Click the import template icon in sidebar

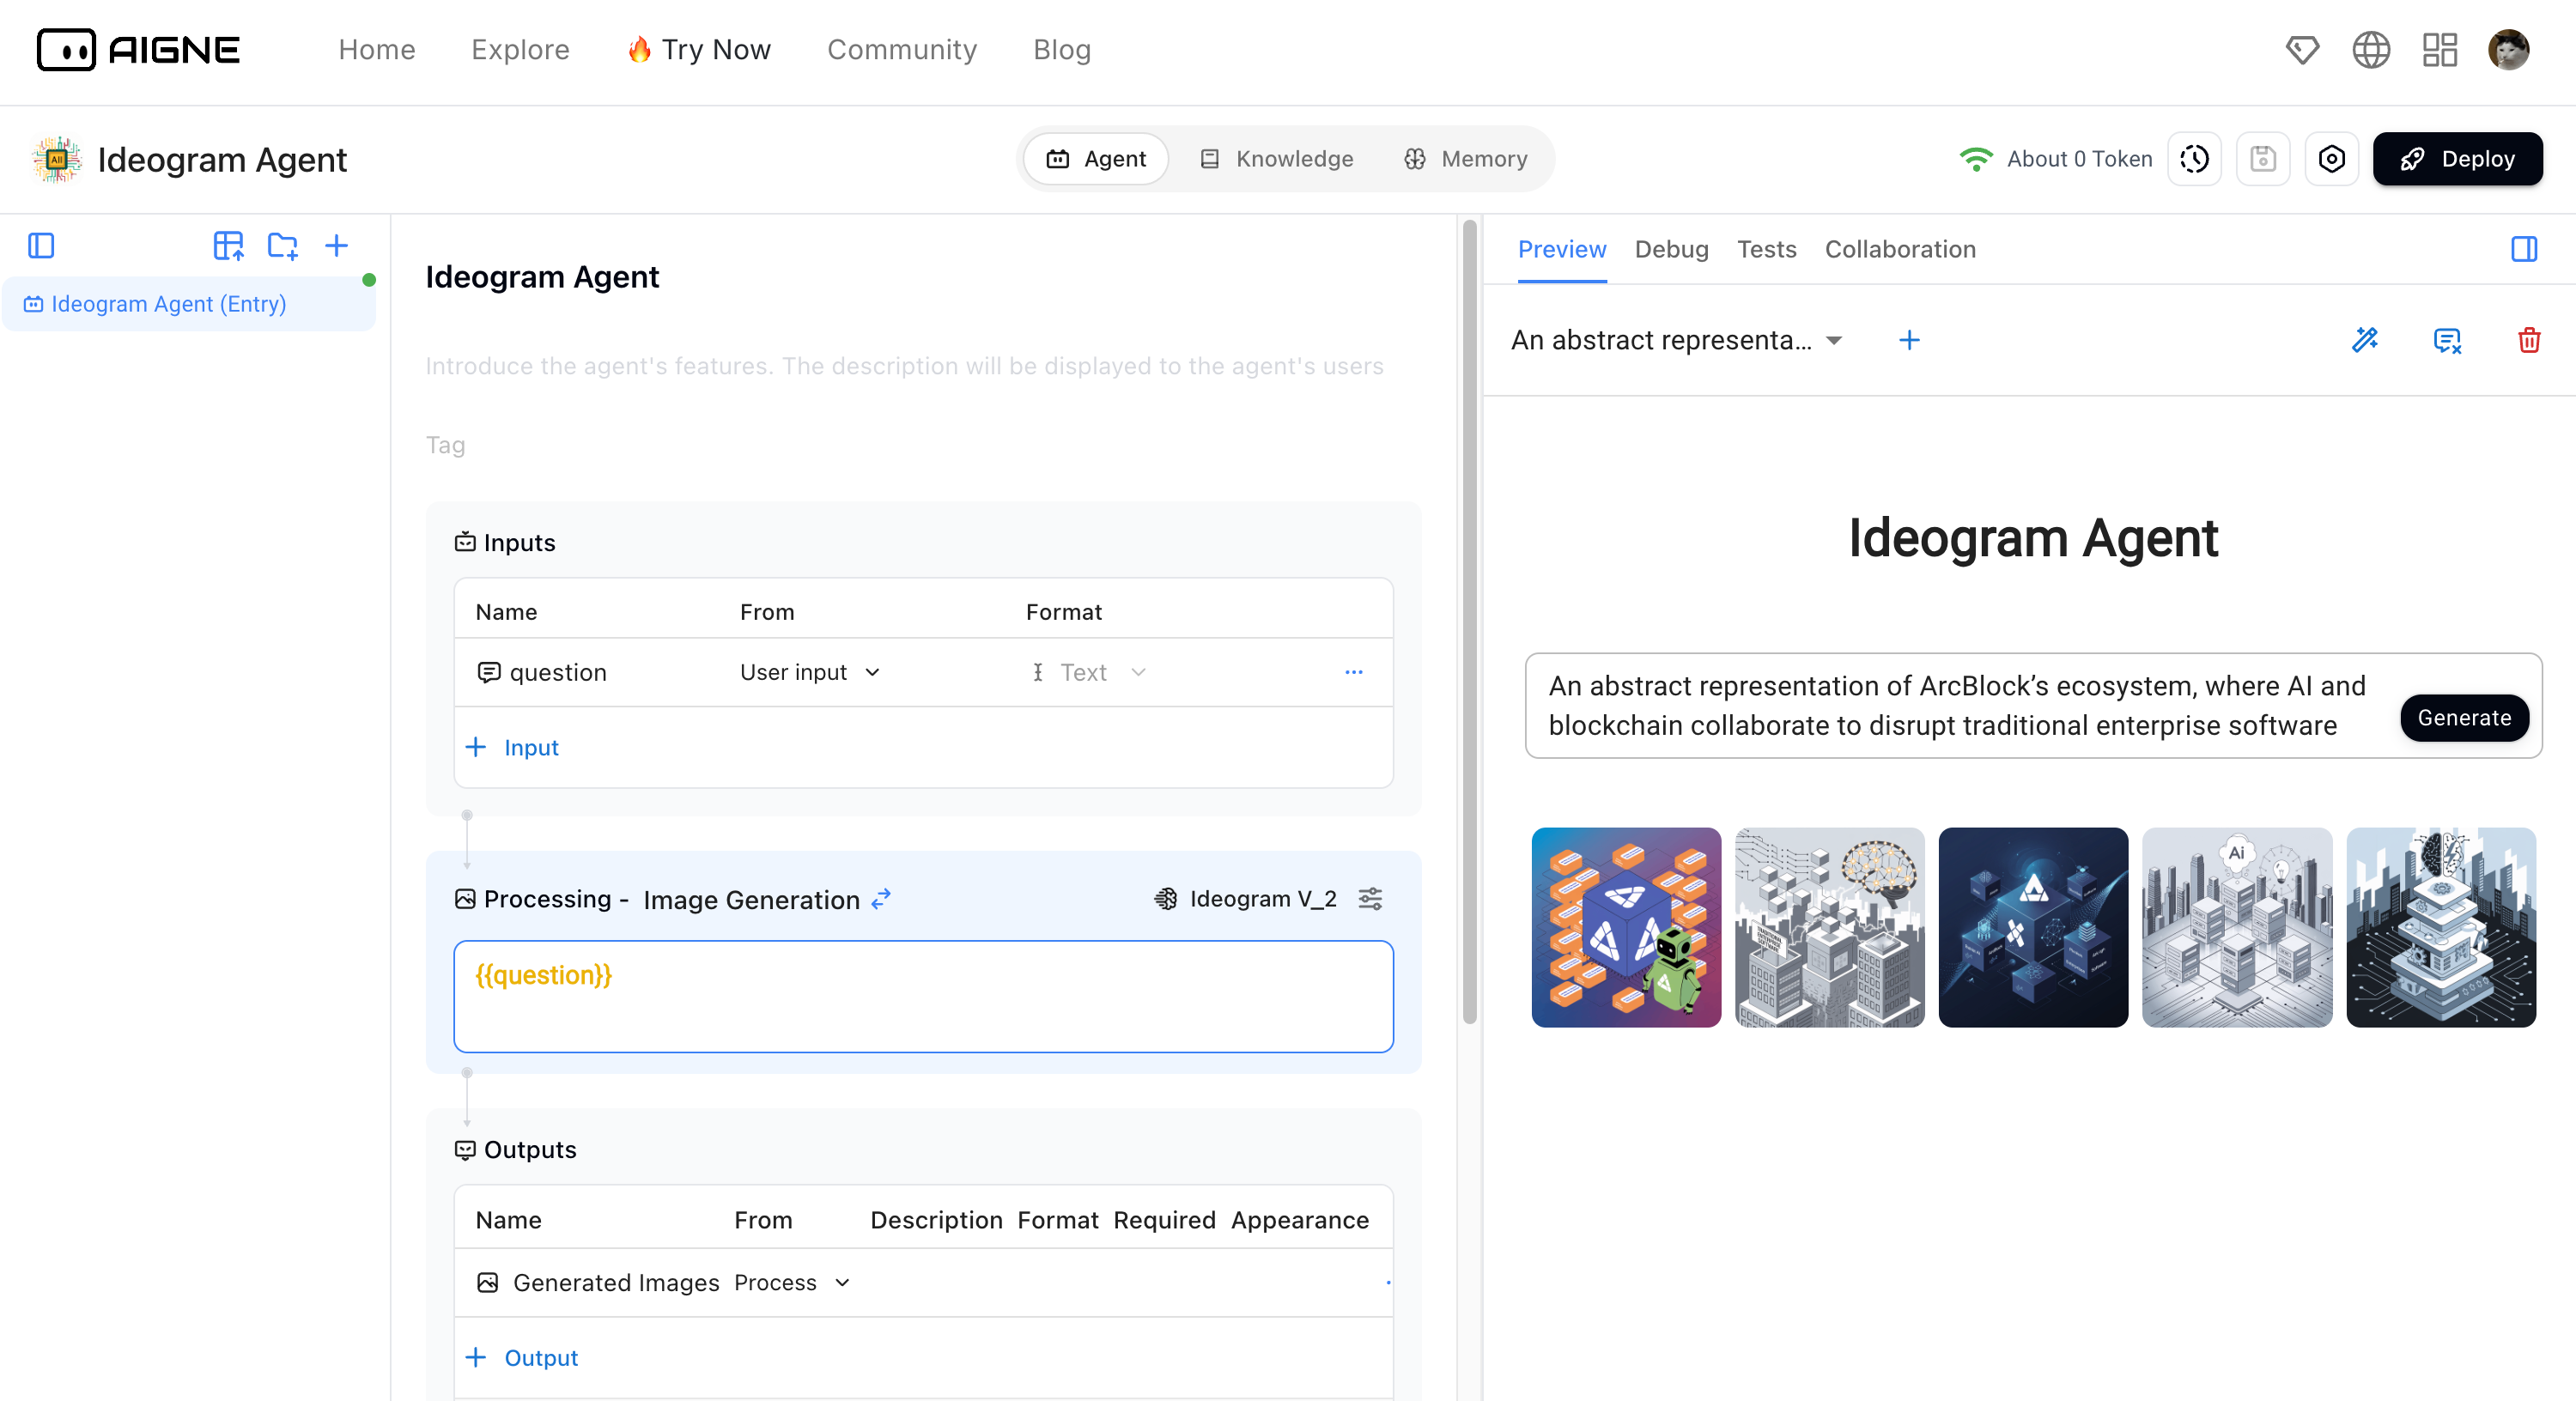click(x=228, y=246)
